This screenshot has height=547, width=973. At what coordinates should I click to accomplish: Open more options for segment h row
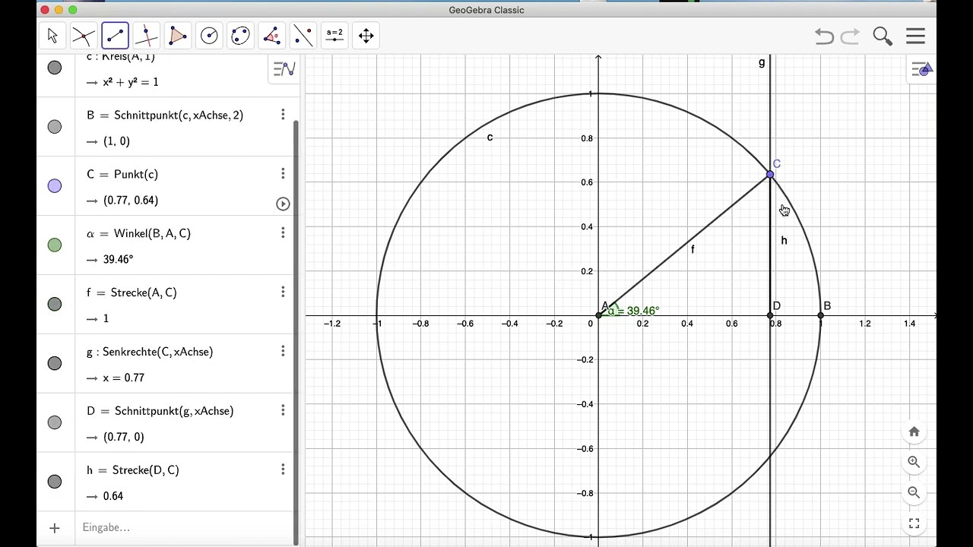click(x=283, y=470)
